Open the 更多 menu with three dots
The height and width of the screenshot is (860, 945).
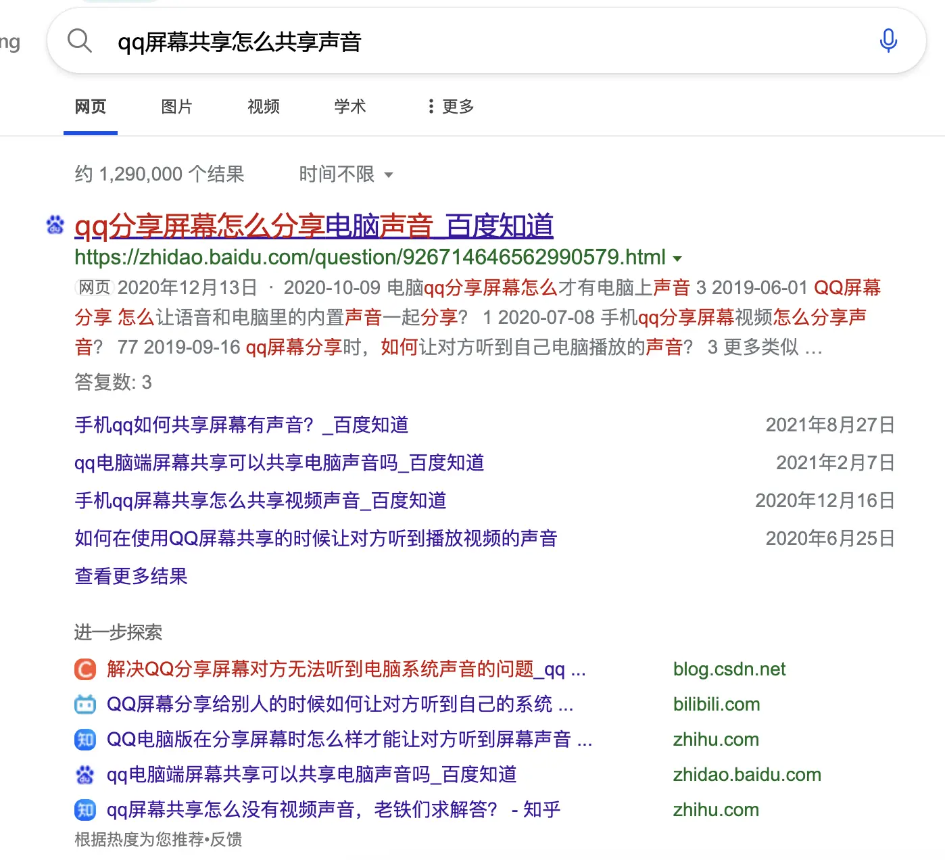[451, 106]
